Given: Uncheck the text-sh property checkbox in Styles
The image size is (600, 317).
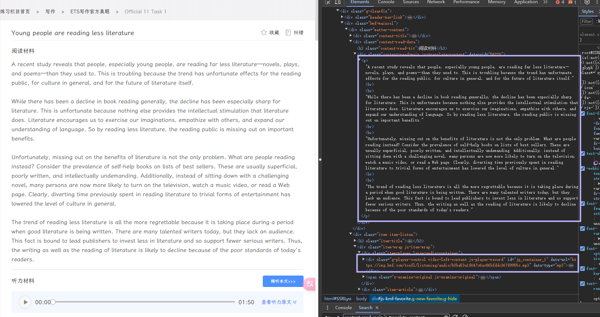Looking at the screenshot, I should [582, 153].
